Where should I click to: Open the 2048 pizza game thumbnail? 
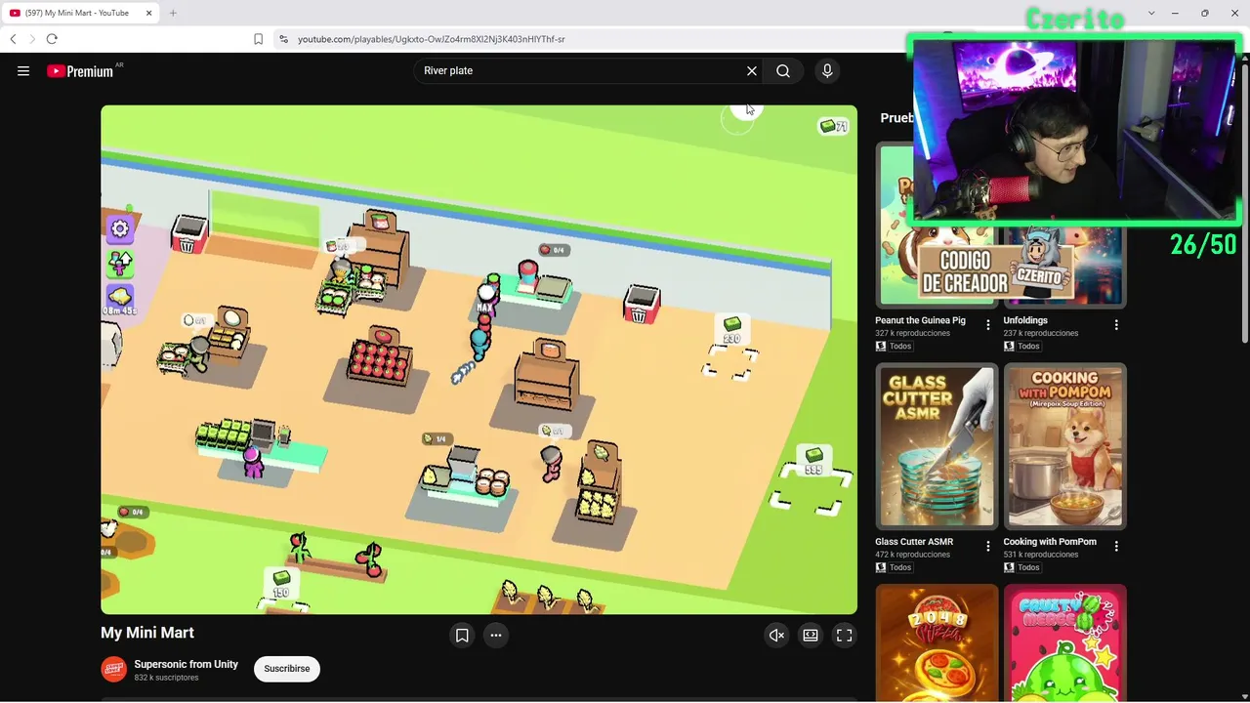pos(937,642)
